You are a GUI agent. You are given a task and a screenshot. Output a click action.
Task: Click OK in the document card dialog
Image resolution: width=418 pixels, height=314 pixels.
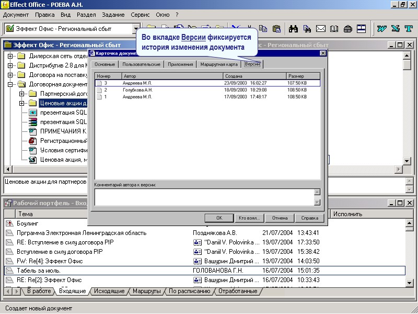pos(219,218)
